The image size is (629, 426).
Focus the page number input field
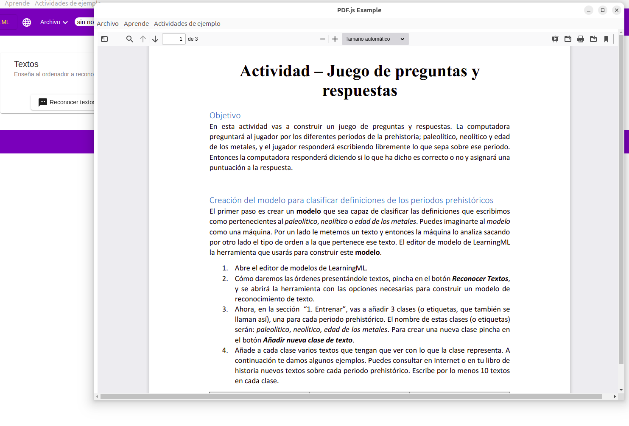(x=174, y=39)
